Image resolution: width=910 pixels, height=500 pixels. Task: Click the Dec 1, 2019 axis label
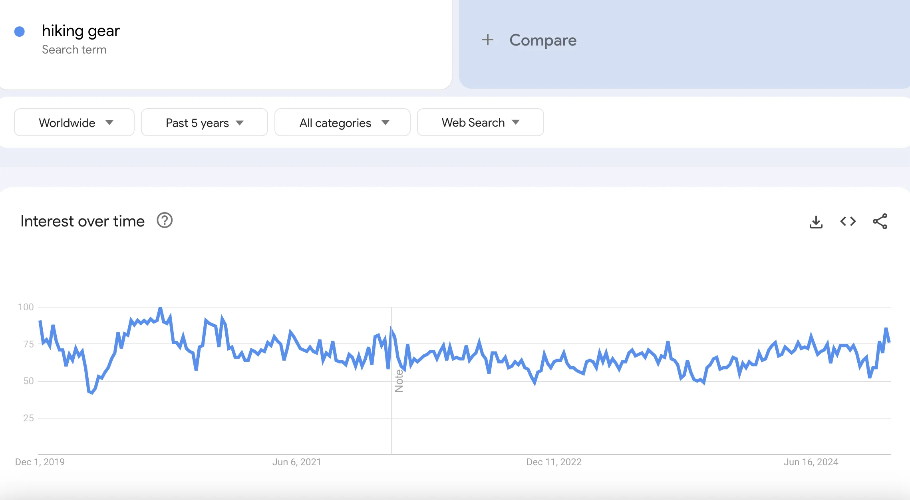[x=40, y=462]
